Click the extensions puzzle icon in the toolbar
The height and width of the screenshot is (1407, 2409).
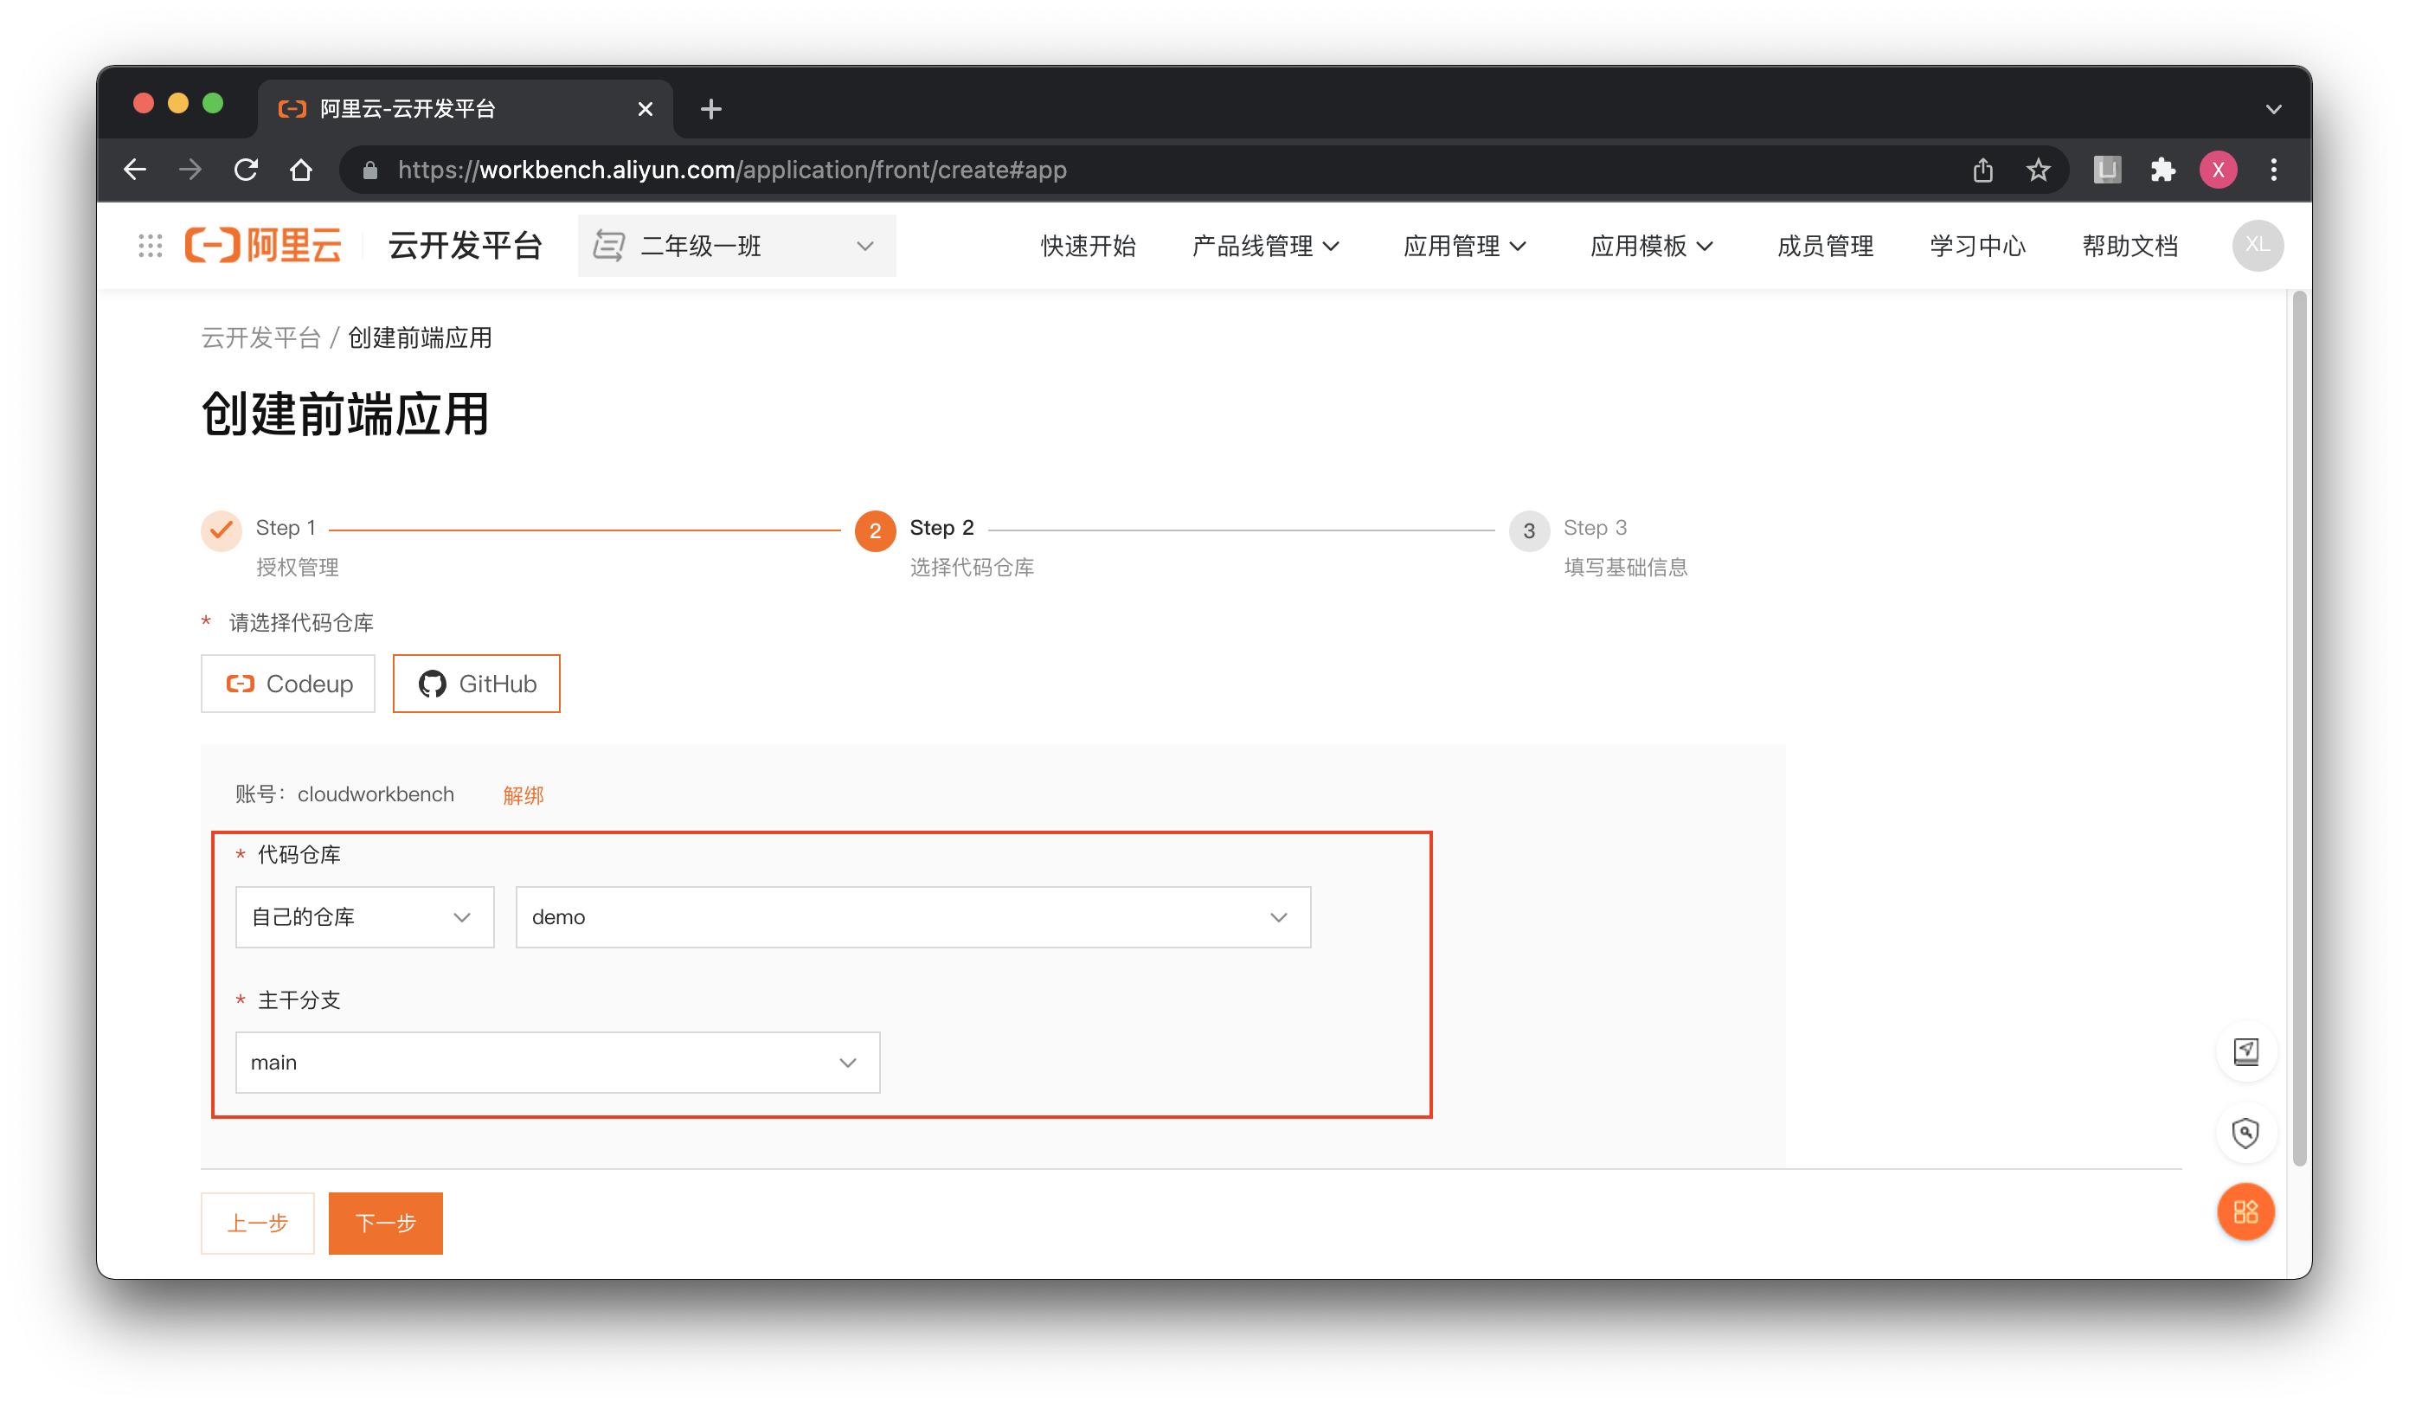[2163, 170]
